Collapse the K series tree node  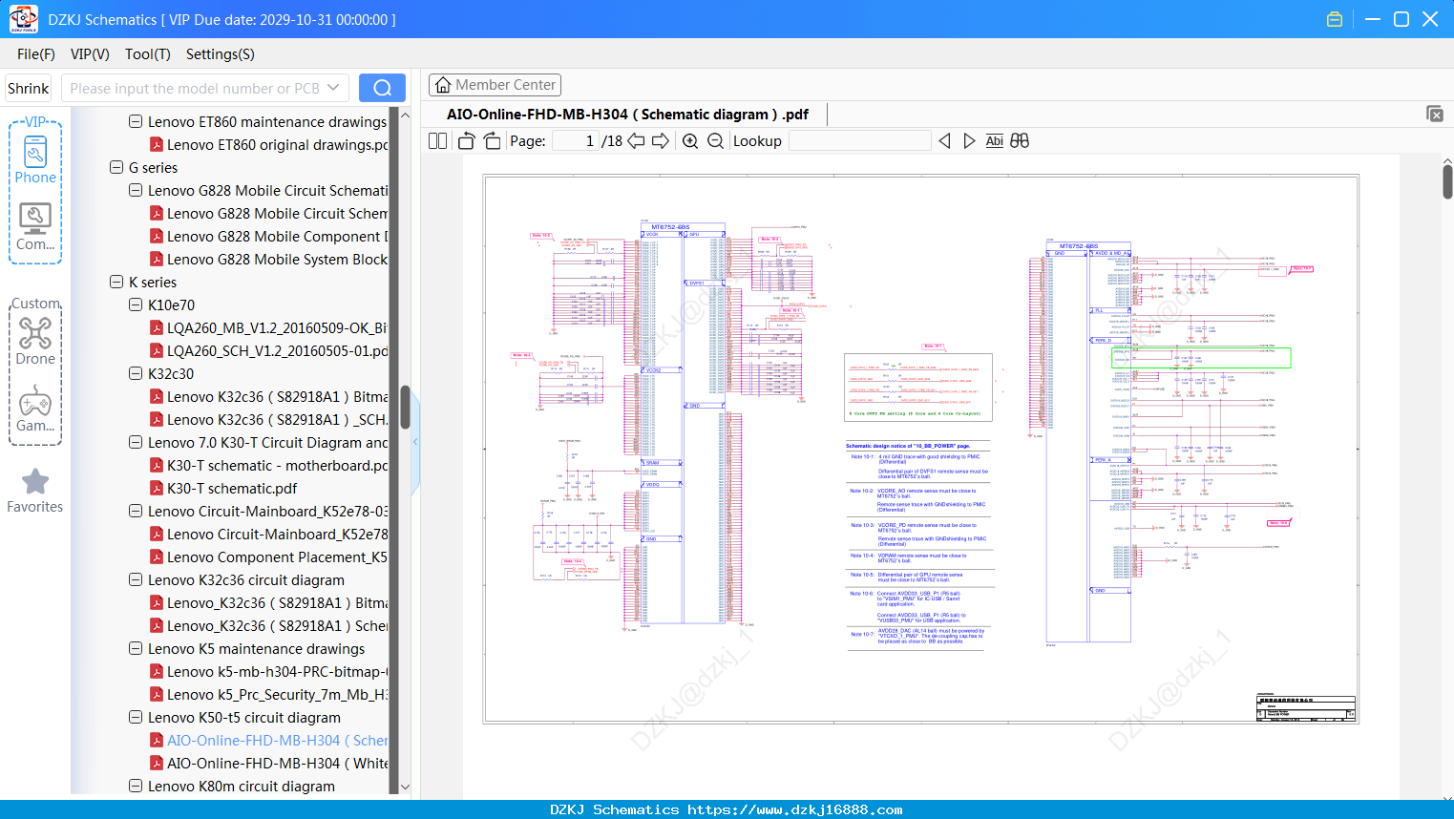click(x=116, y=282)
